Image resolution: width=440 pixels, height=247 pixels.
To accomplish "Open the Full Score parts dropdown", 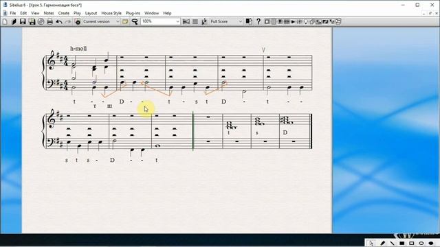I will tap(226, 21).
